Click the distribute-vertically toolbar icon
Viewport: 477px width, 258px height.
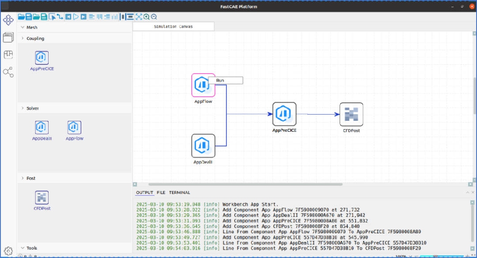130,17
